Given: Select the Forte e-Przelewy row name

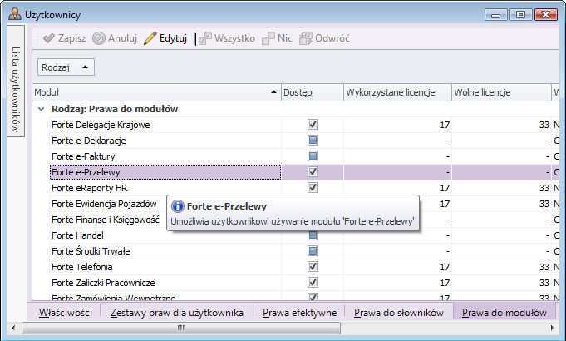Looking at the screenshot, I should click(x=86, y=172).
